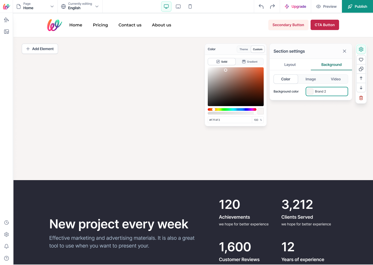The image size is (373, 265).
Task: Click the New project every week heading
Action: pos(119,224)
